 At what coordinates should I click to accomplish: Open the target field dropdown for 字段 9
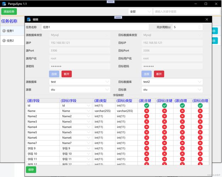tap(76, 148)
